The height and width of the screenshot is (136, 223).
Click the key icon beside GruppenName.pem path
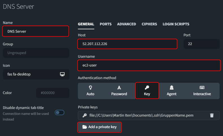84,115
